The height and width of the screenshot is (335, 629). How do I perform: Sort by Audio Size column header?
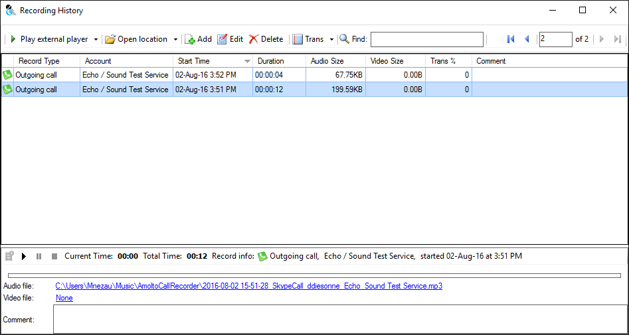pyautogui.click(x=336, y=61)
